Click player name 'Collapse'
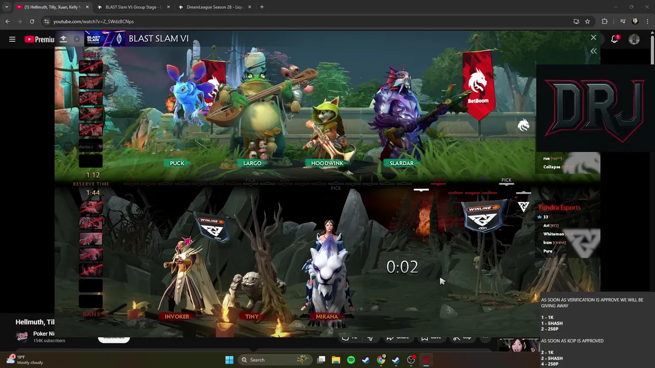 coord(552,167)
